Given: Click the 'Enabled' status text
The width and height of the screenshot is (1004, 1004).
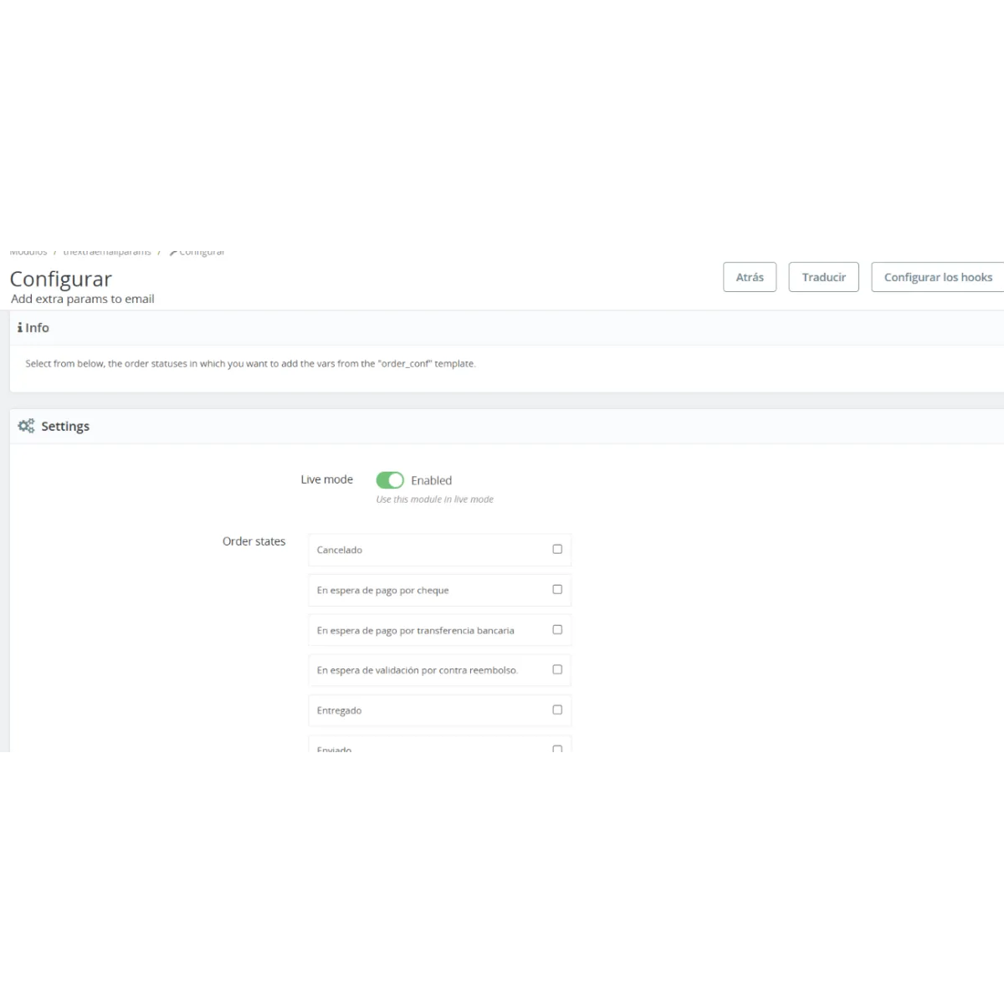Looking at the screenshot, I should pyautogui.click(x=431, y=480).
